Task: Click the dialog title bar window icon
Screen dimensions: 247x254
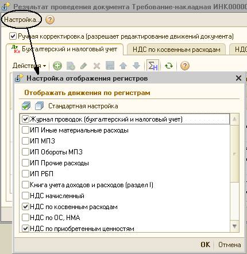Action: [x=19, y=78]
